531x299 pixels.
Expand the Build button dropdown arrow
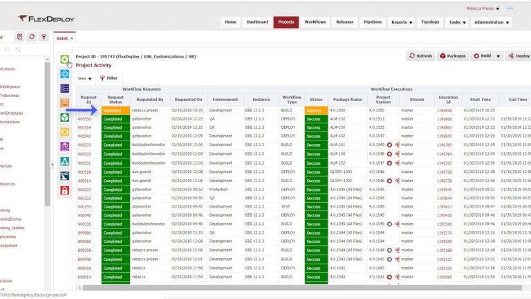click(x=498, y=56)
